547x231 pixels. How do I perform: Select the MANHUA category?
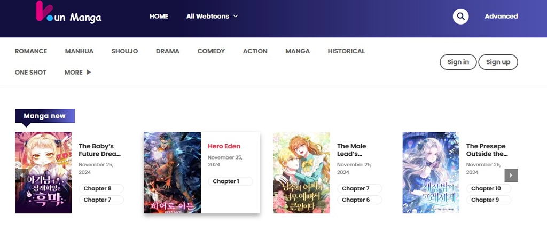79,51
